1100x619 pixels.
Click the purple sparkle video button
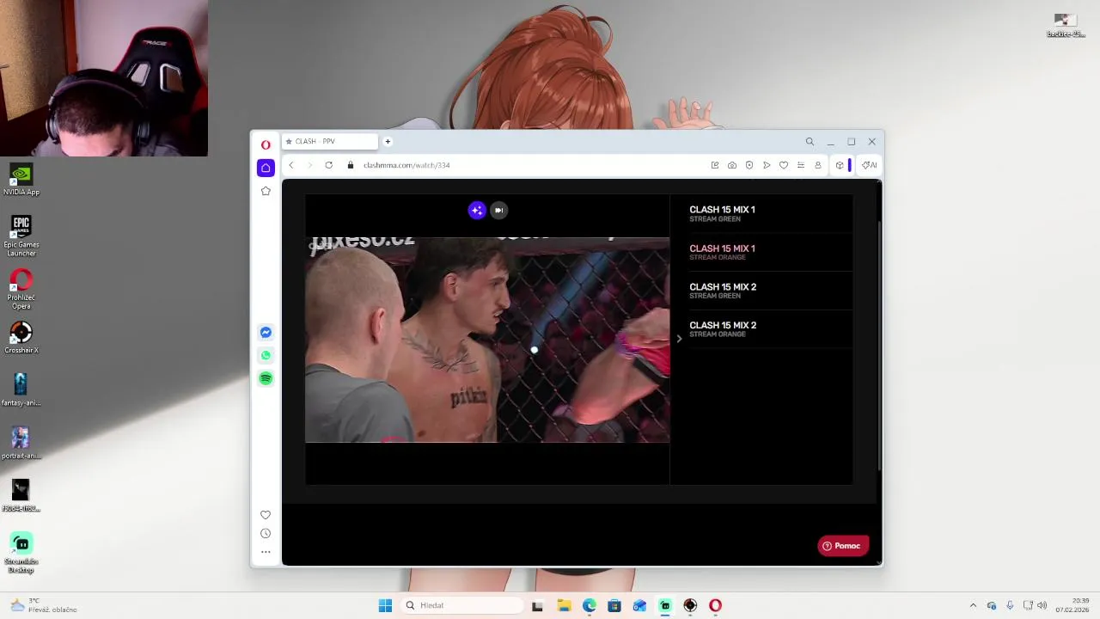[x=477, y=210]
